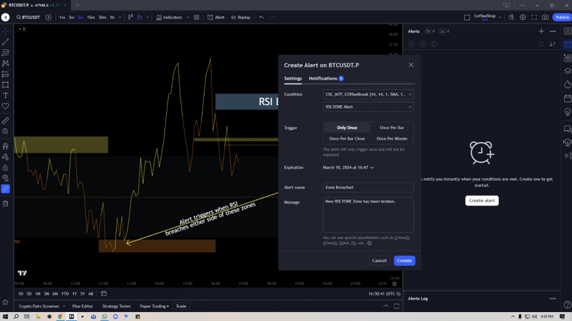The image size is (572, 321).
Task: Select the Measure ruler tool
Action: 5,120
